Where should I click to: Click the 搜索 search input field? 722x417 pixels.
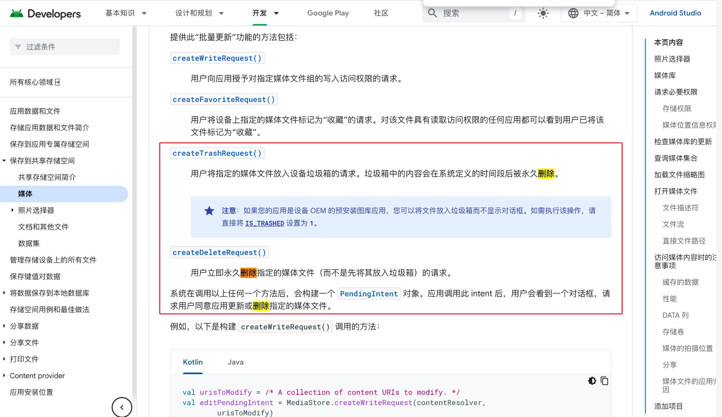(473, 13)
